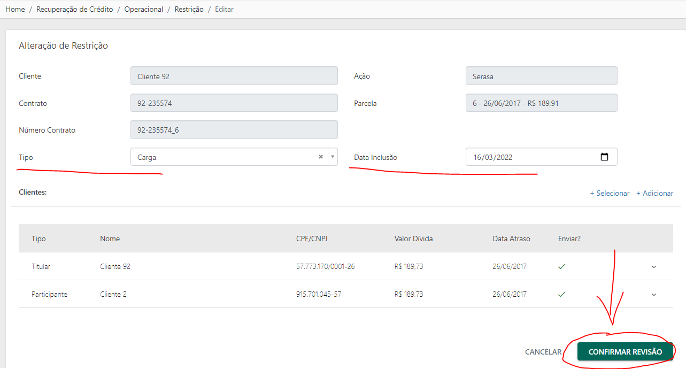Viewport: 686px width, 369px height.
Task: Click the Enviar? column header
Action: pos(569,239)
